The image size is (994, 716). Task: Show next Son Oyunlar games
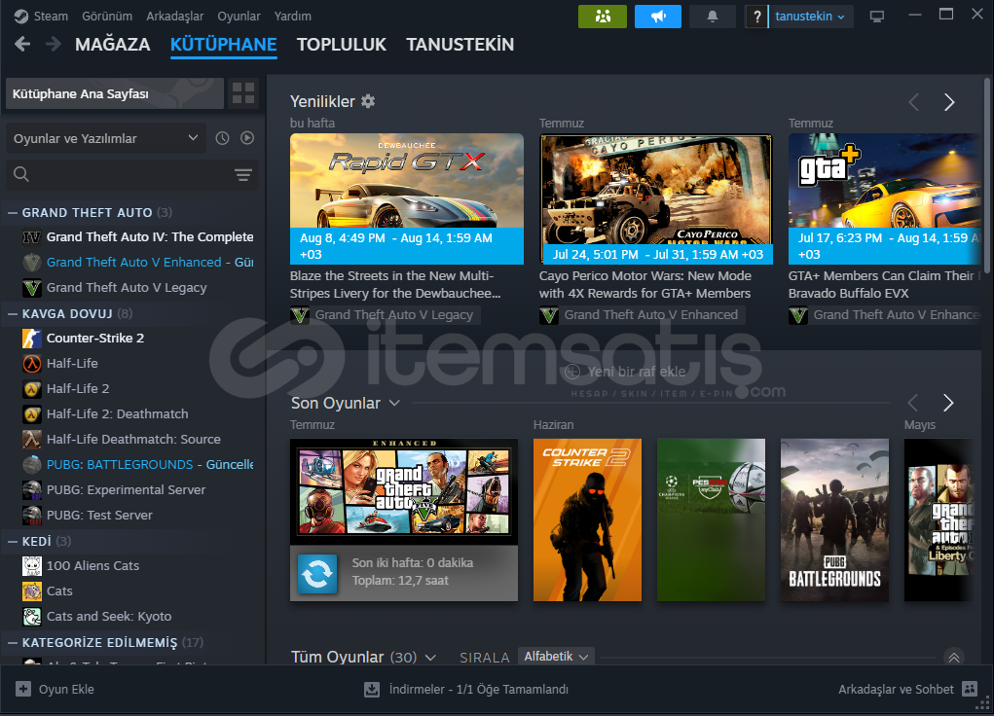pos(948,403)
